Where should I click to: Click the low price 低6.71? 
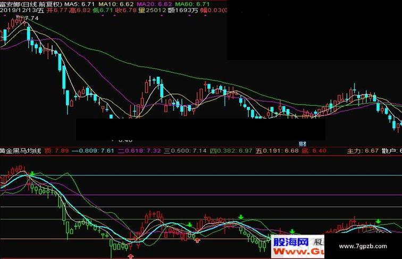pyautogui.click(x=103, y=11)
